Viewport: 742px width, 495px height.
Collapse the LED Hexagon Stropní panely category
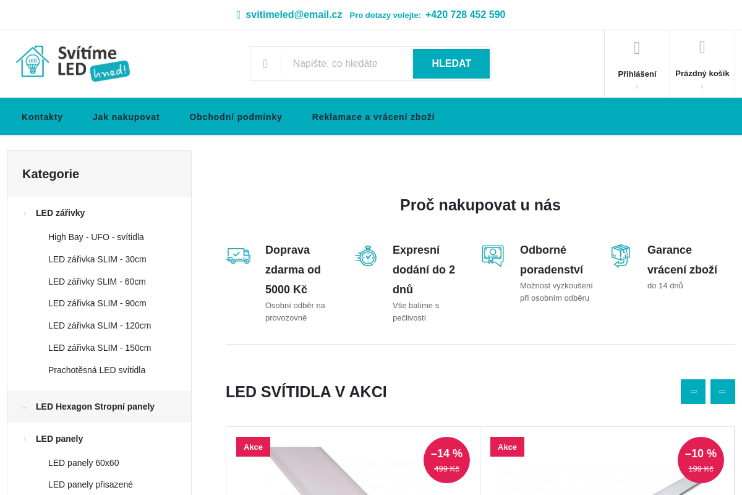pos(23,407)
